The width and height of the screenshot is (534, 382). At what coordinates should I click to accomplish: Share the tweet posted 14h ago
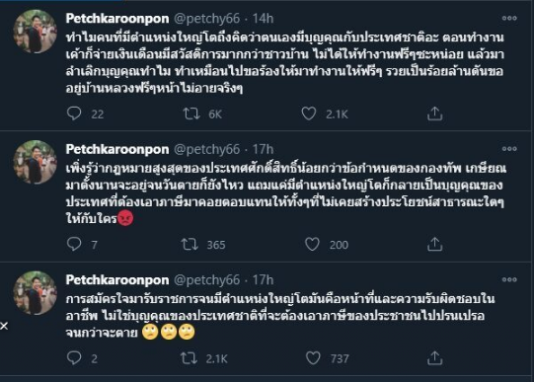tap(434, 114)
